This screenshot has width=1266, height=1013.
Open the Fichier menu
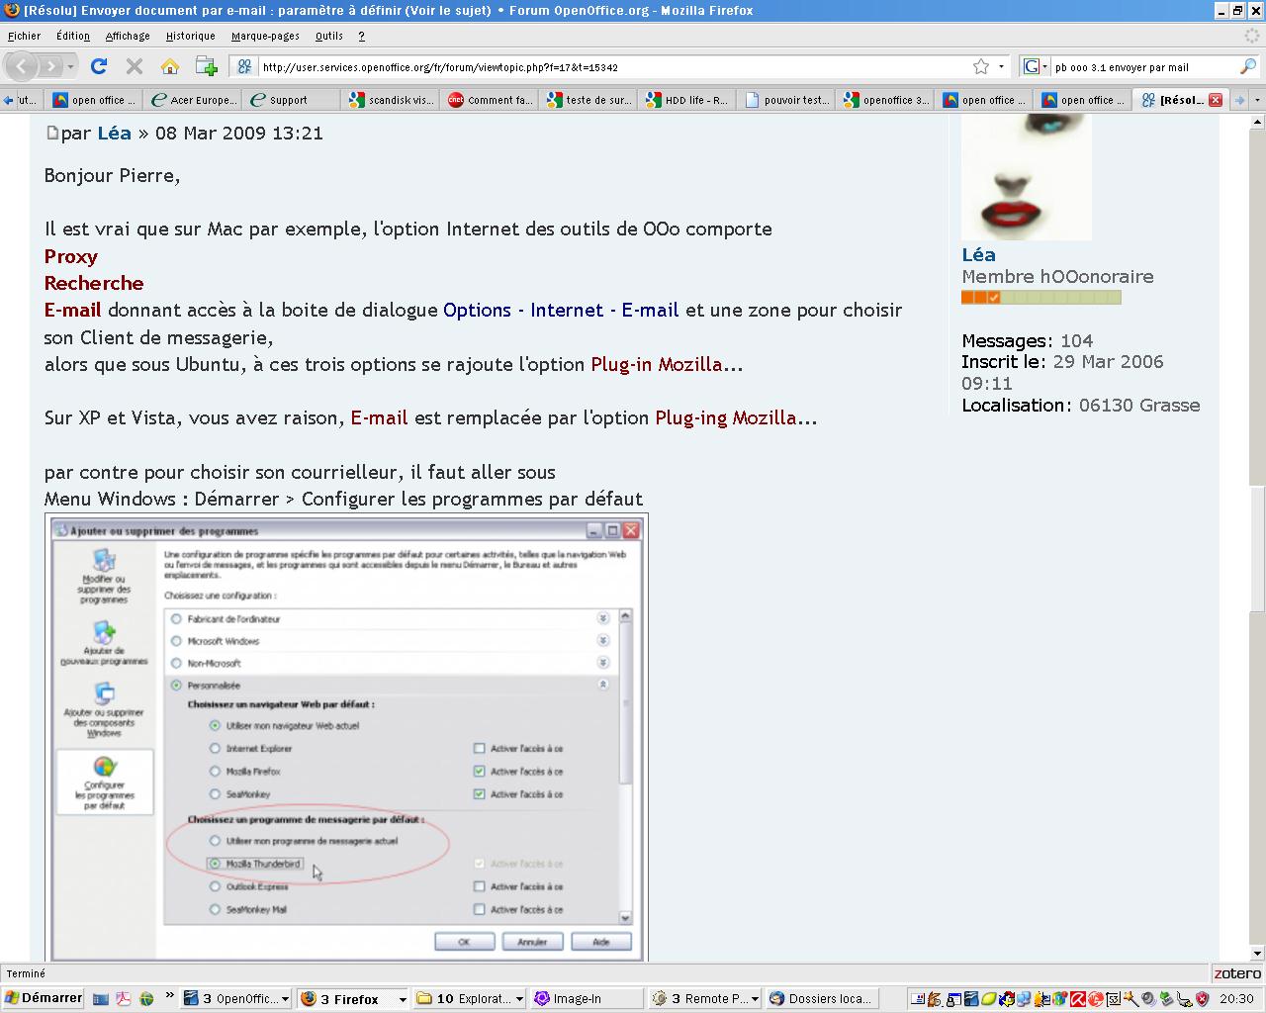pyautogui.click(x=25, y=36)
